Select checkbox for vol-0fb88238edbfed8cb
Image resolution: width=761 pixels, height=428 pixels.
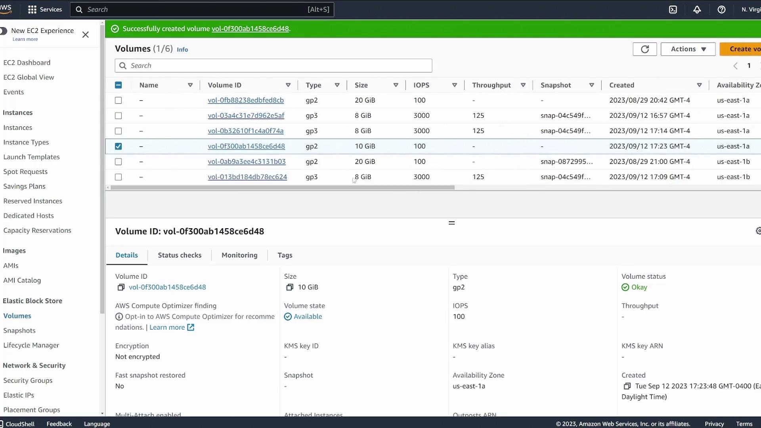(x=118, y=100)
